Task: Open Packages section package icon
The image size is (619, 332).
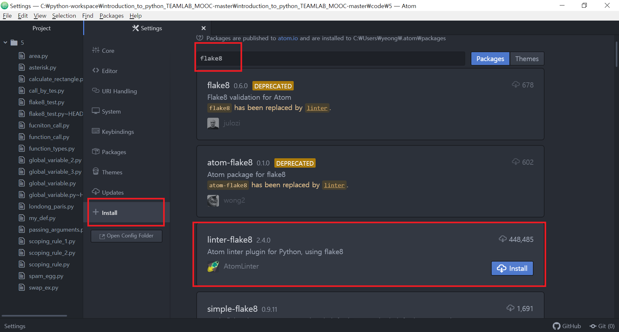Action: point(95,151)
